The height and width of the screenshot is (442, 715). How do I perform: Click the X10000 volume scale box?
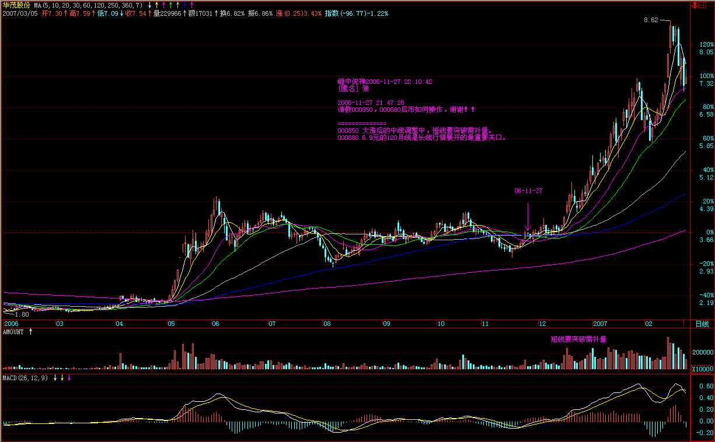click(702, 369)
